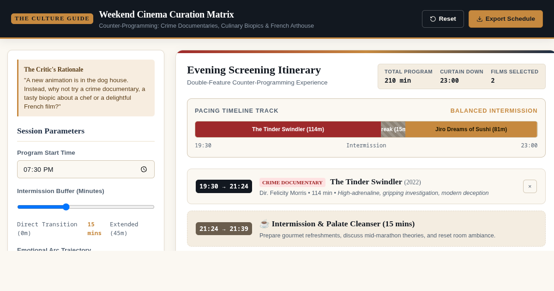Click the Direct Transition (0m) label
Screen dimensions: 554x291
47,229
